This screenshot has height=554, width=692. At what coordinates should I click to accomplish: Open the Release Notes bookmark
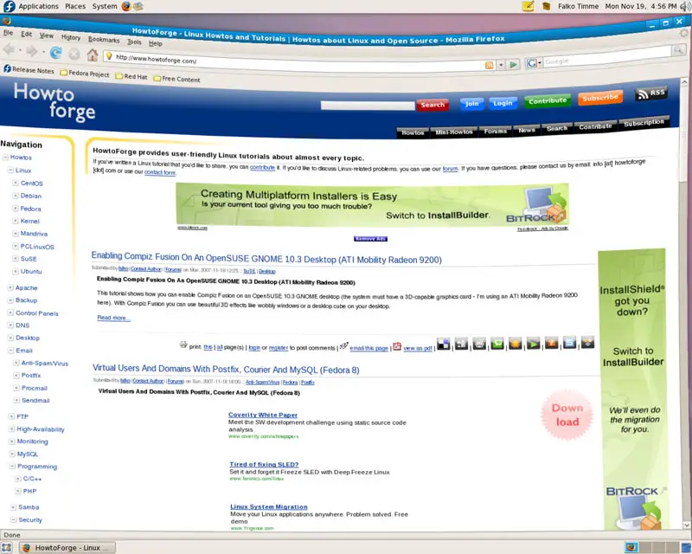pyautogui.click(x=29, y=69)
